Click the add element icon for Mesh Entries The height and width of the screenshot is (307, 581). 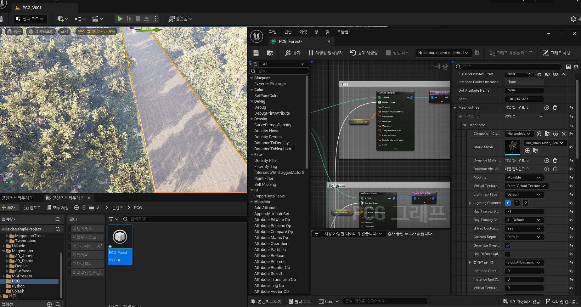[547, 108]
